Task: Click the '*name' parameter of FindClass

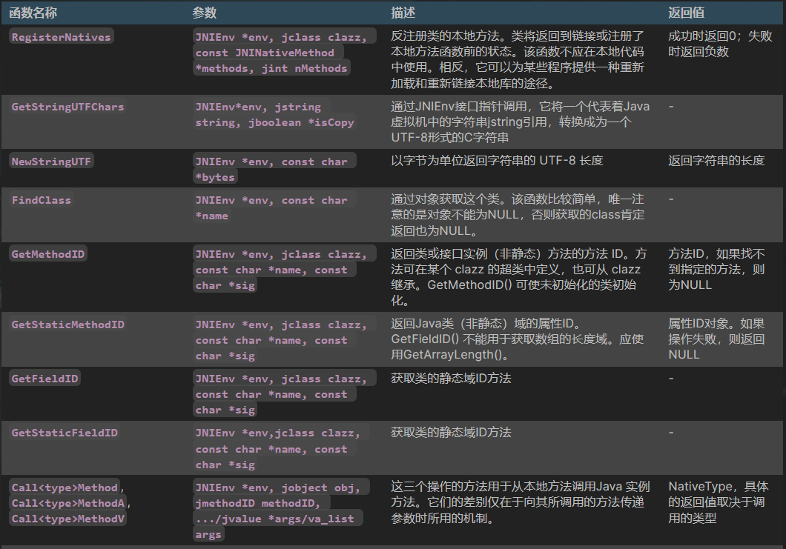Action: pyautogui.click(x=211, y=216)
